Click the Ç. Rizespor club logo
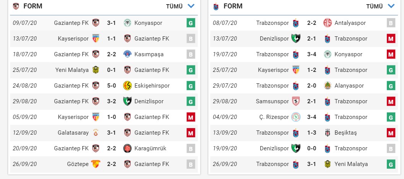Image resolution: width=404 pixels, height=179 pixels. (x=295, y=117)
